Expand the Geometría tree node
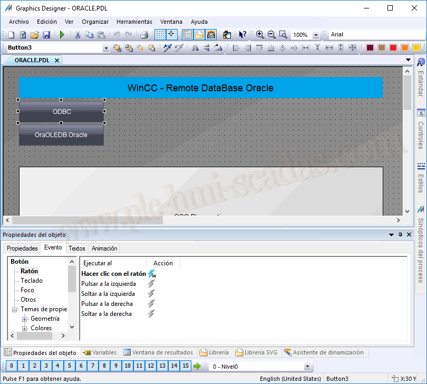 [24, 319]
